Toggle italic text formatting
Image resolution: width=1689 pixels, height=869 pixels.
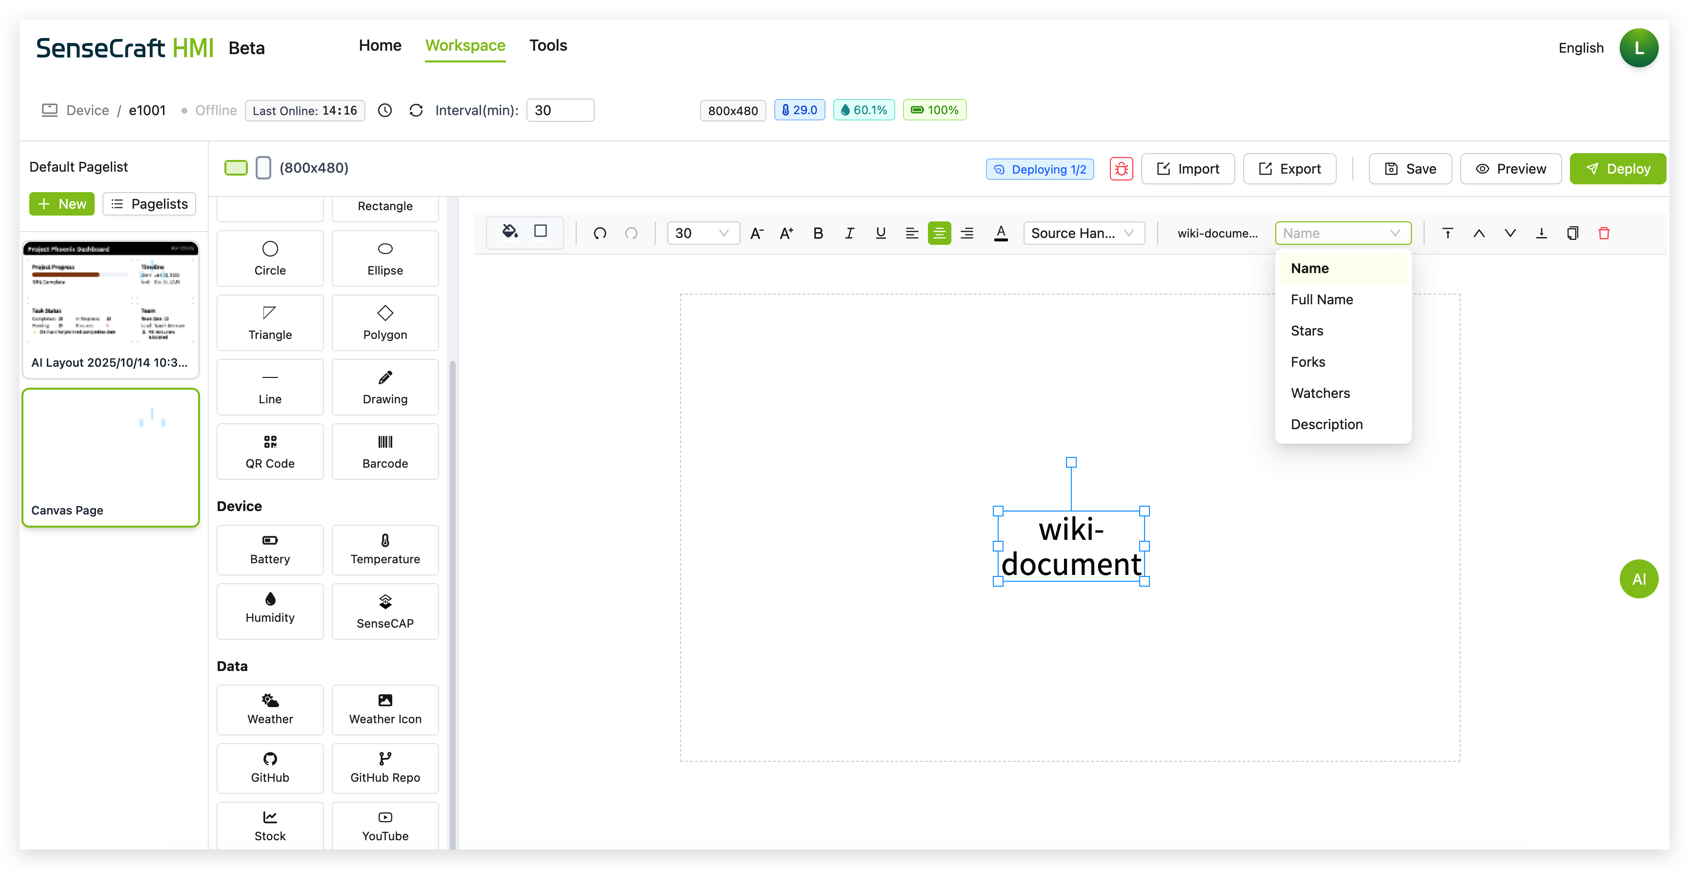[x=849, y=233]
